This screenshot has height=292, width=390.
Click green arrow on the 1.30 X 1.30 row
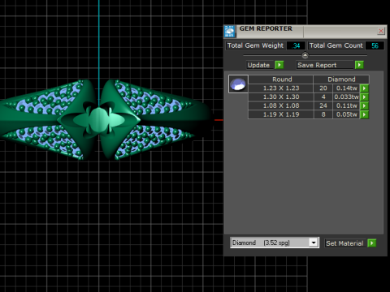point(365,97)
